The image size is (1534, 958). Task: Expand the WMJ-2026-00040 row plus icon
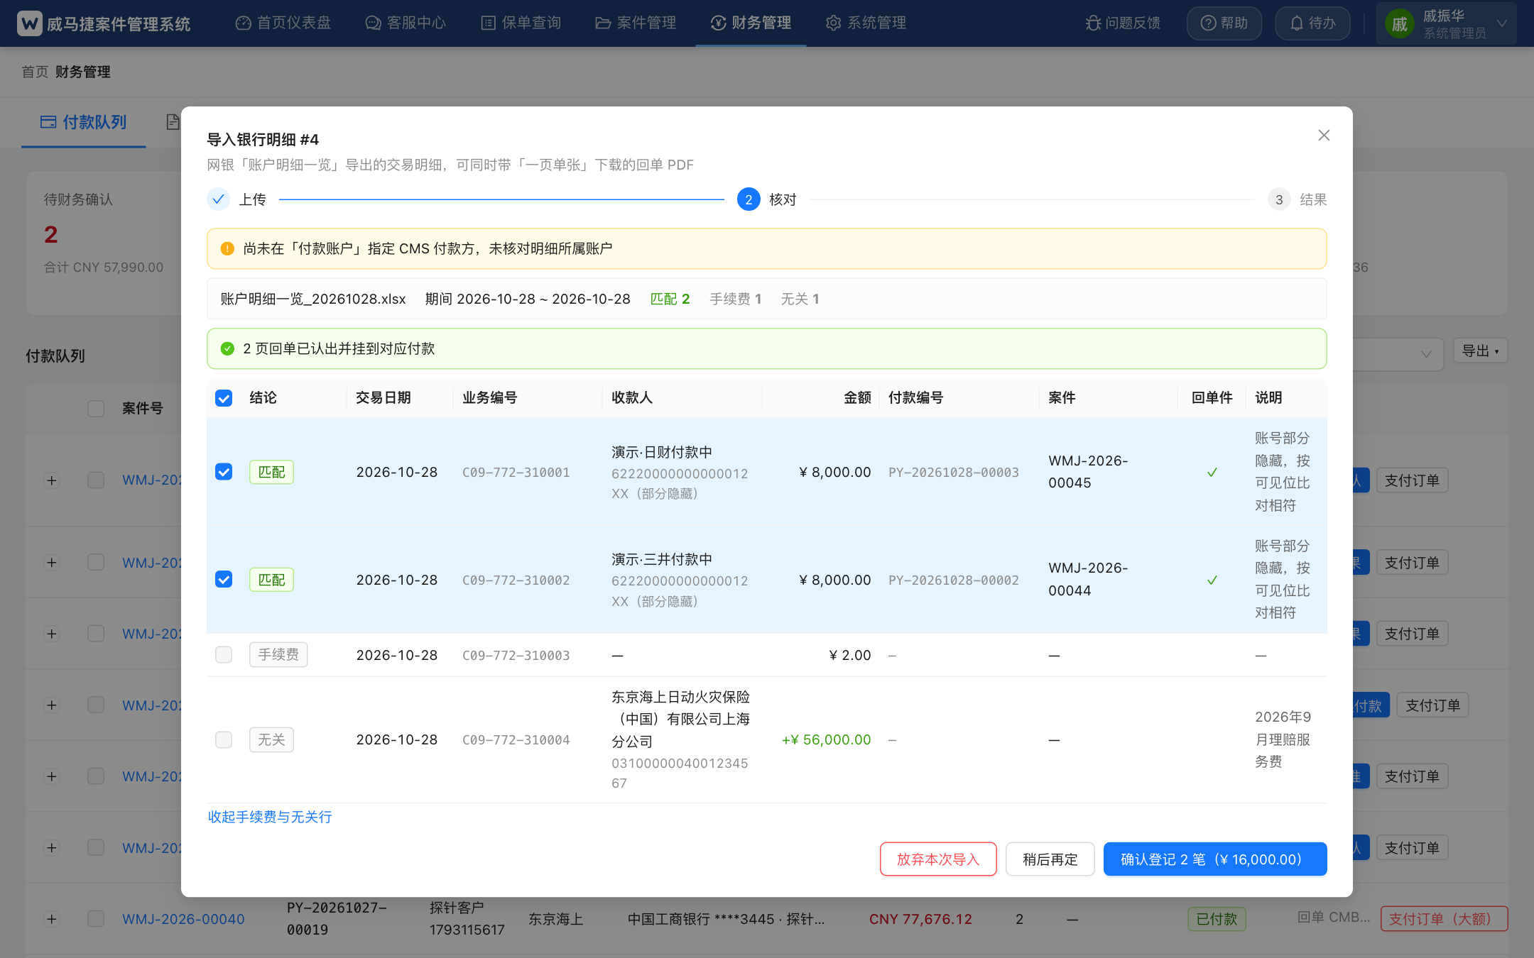pos(51,919)
